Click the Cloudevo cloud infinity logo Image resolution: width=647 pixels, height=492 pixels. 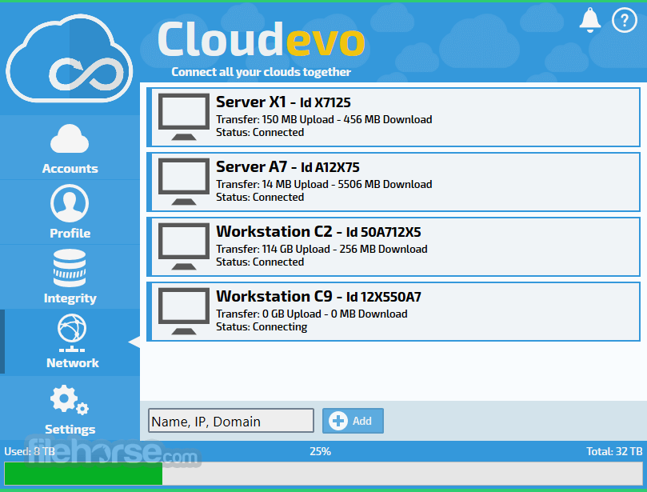click(x=70, y=58)
